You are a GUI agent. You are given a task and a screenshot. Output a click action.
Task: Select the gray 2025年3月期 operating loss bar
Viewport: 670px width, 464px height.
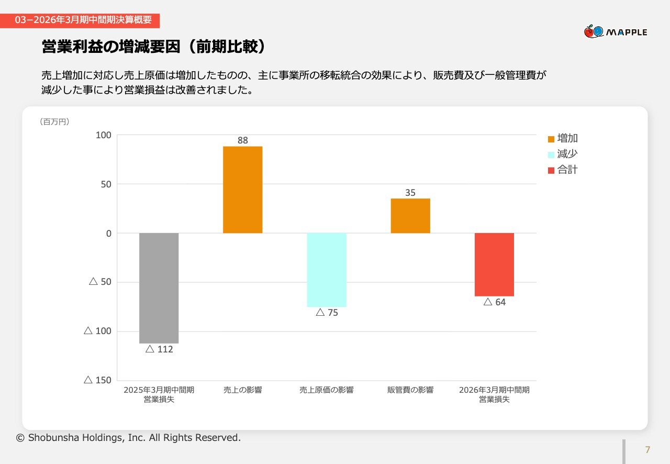159,288
